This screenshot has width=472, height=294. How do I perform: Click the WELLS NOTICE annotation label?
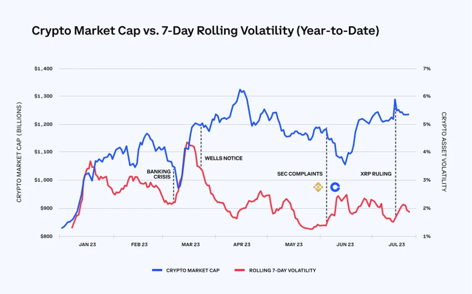[224, 158]
